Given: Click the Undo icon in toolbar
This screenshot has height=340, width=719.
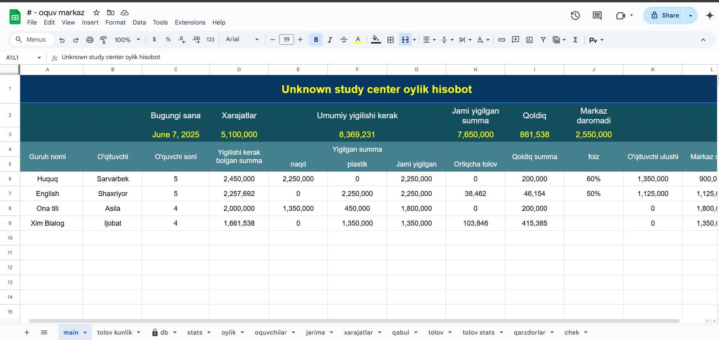Looking at the screenshot, I should pos(62,40).
